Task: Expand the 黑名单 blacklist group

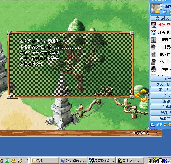Action: coord(160,96)
